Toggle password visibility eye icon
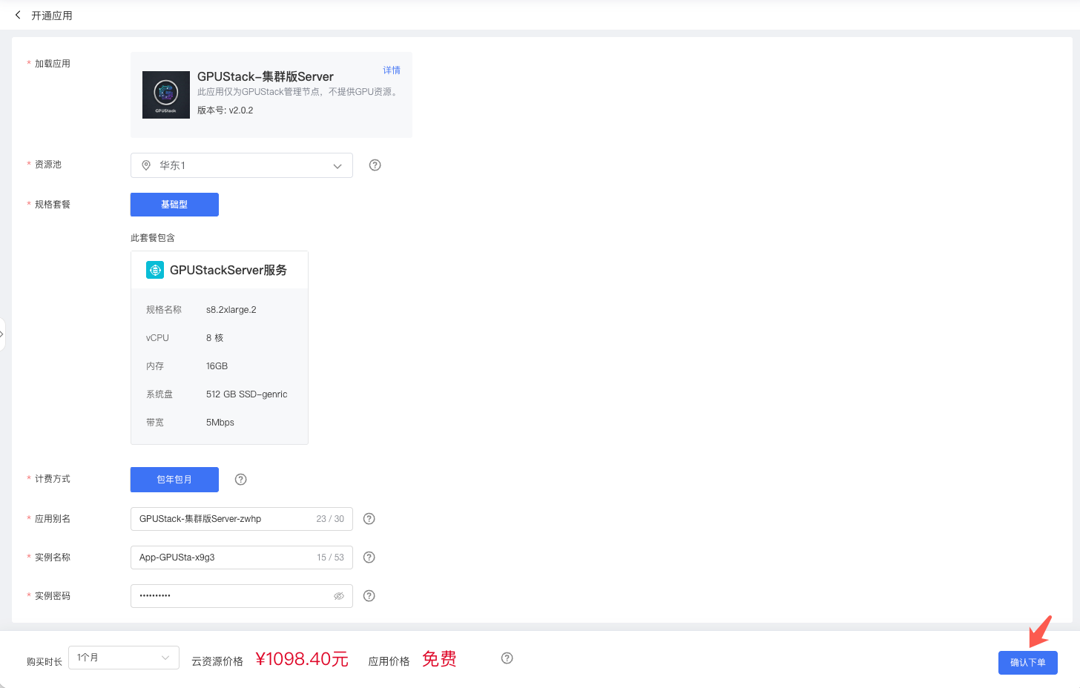This screenshot has height=688, width=1080. click(x=339, y=596)
